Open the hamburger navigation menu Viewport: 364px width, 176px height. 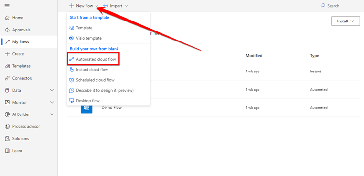7,6
